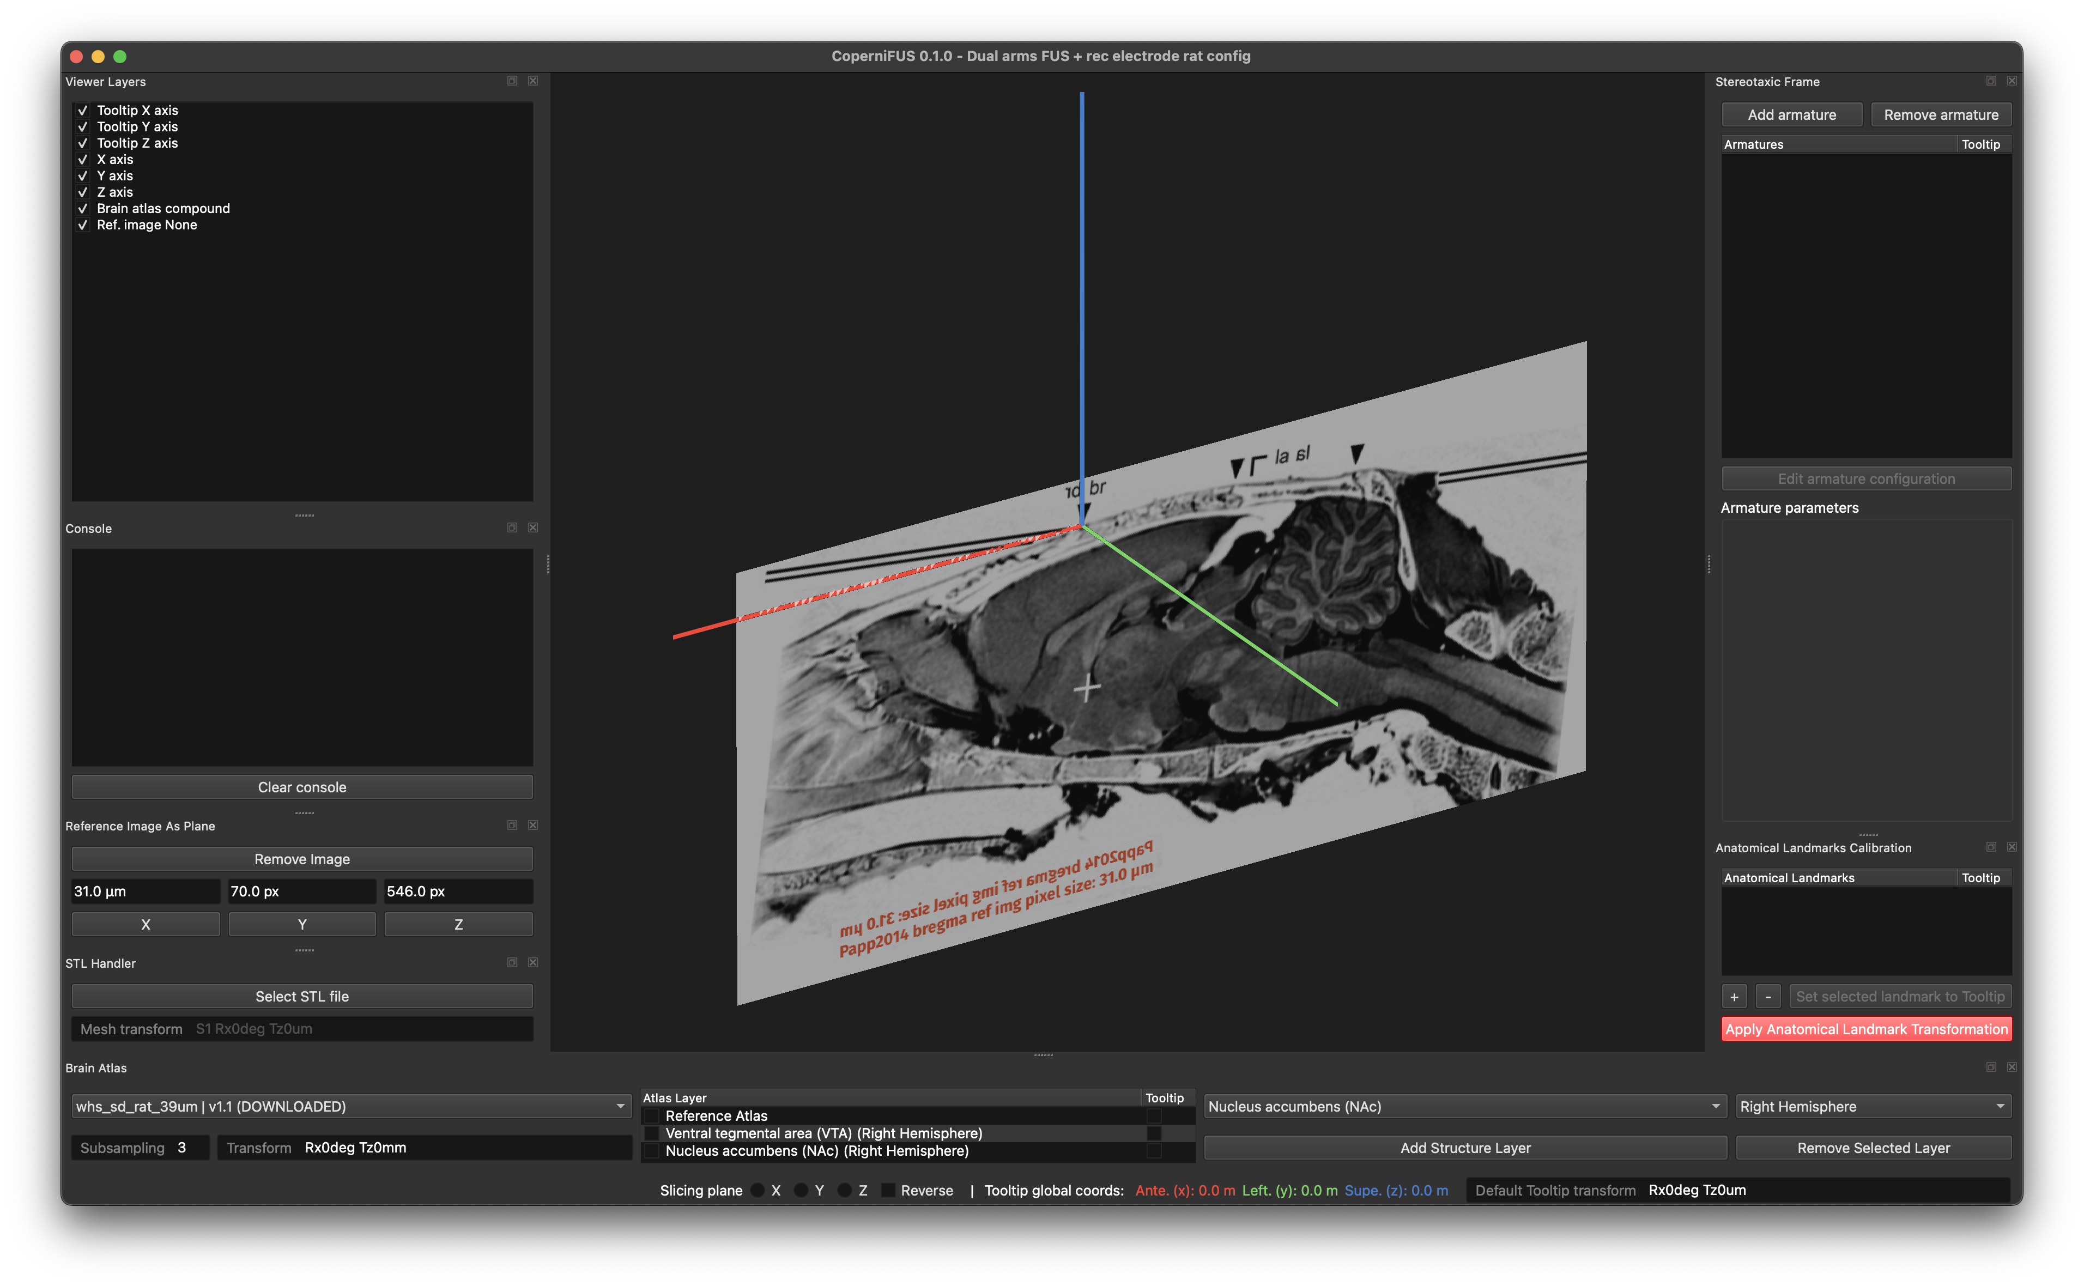Click the Add Structure Layer button
This screenshot has width=2084, height=1286.
[1465, 1148]
